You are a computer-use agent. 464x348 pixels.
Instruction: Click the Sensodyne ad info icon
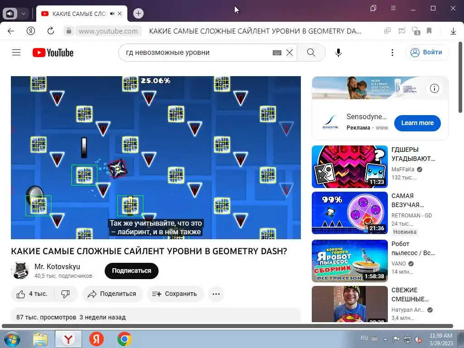[435, 88]
